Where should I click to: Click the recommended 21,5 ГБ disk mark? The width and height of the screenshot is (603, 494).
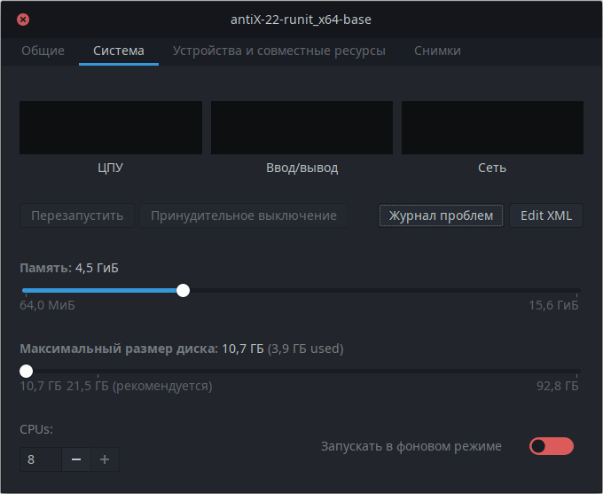click(98, 373)
